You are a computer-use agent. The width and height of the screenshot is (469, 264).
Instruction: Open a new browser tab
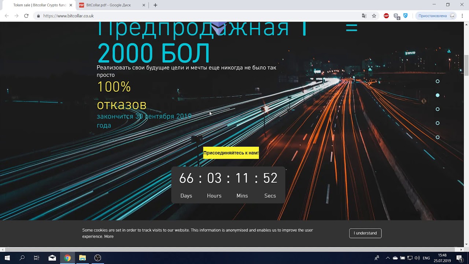pos(155,5)
